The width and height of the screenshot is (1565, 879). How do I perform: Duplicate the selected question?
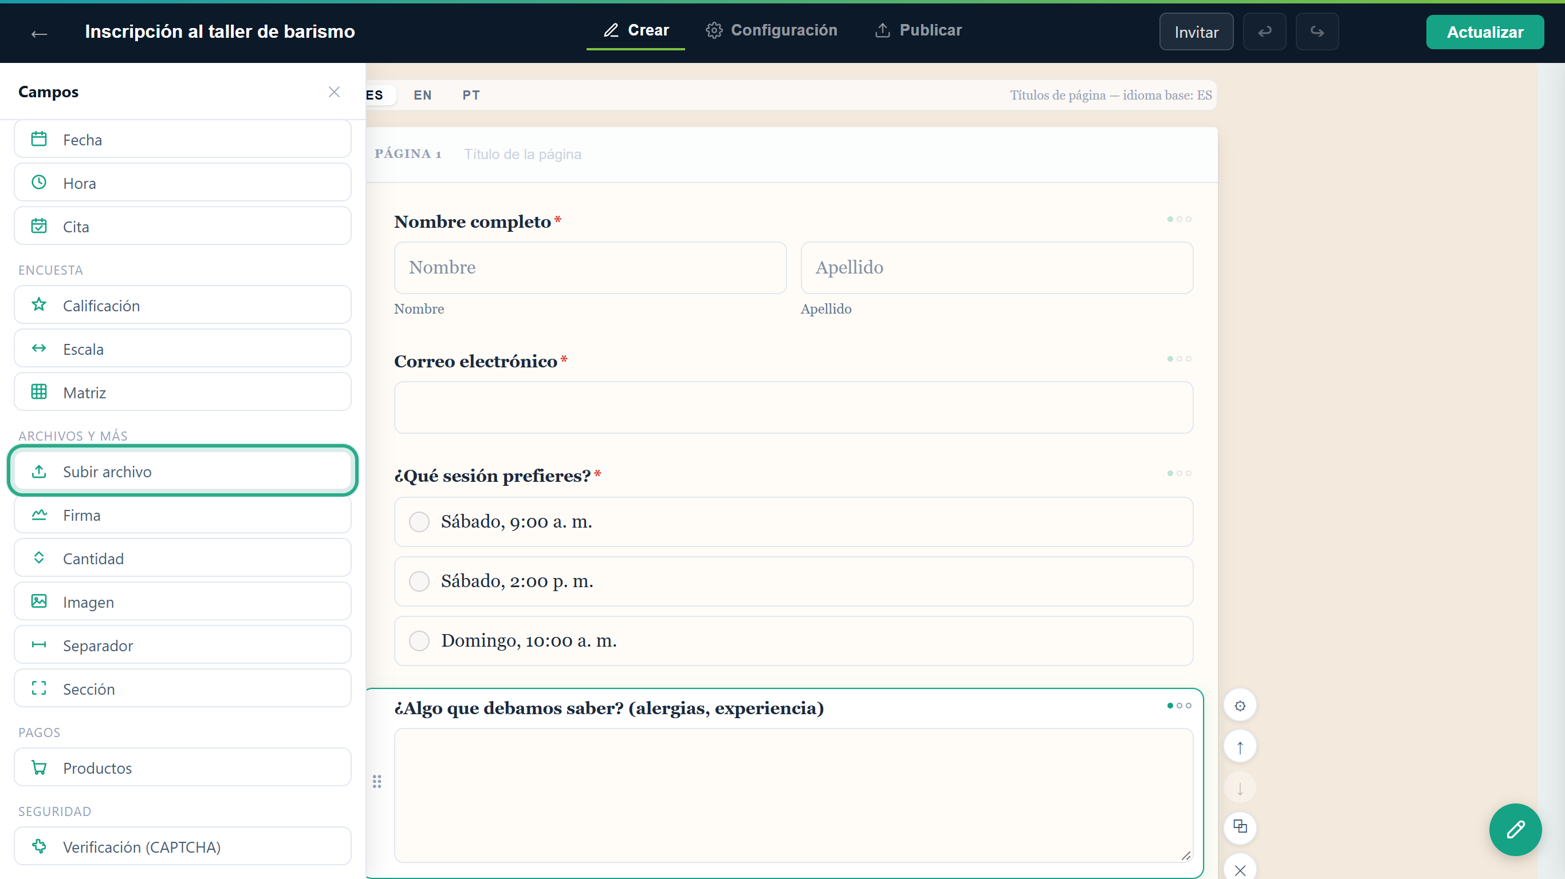click(1240, 827)
